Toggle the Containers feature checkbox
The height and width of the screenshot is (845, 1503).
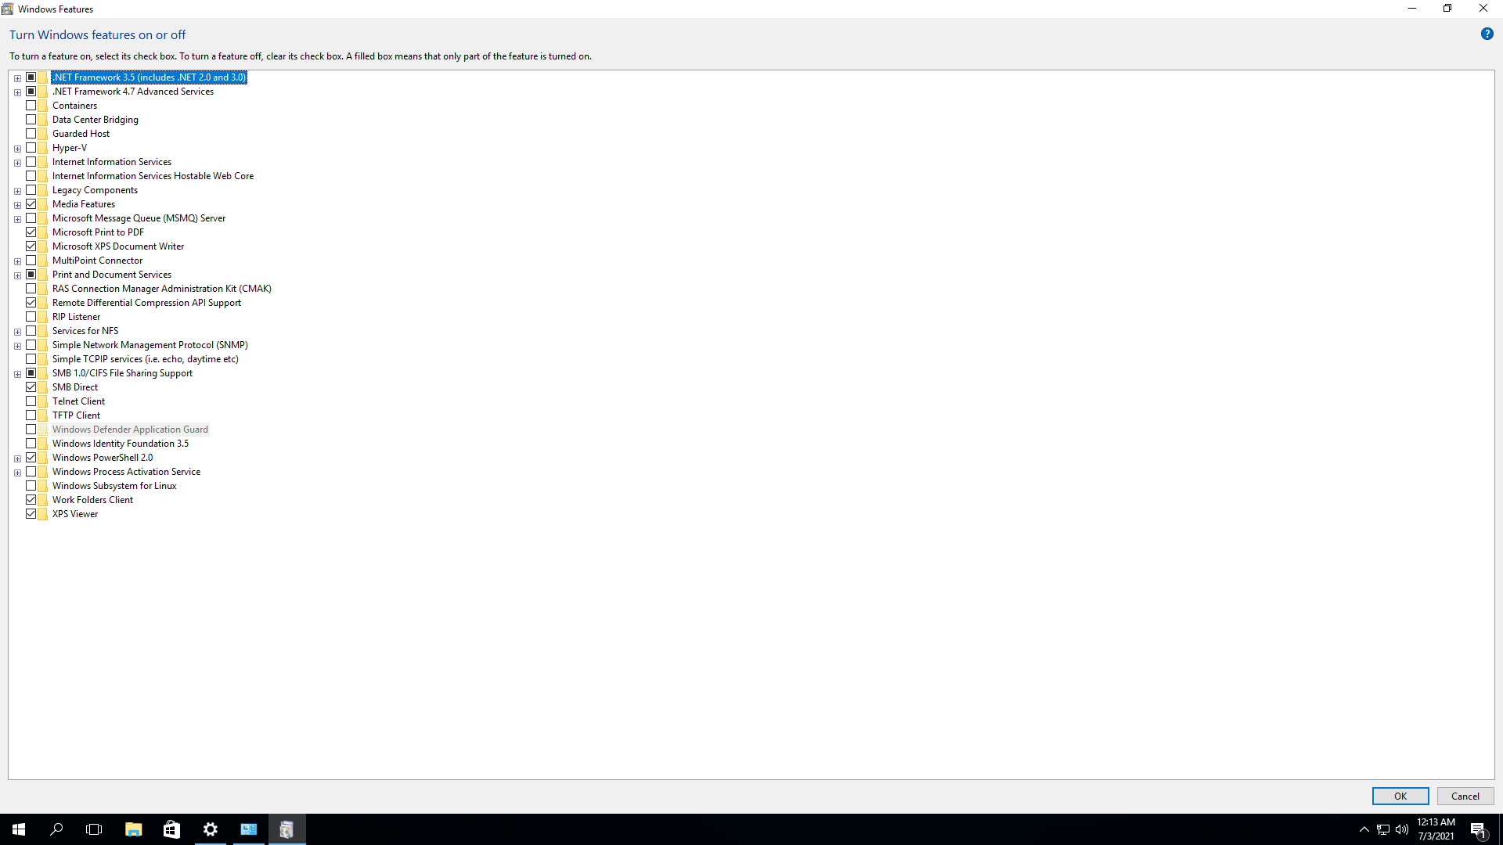coord(31,106)
